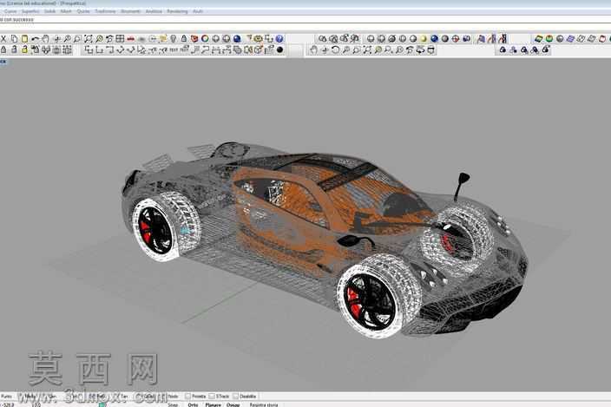Click the light bulb icon

coord(174,38)
